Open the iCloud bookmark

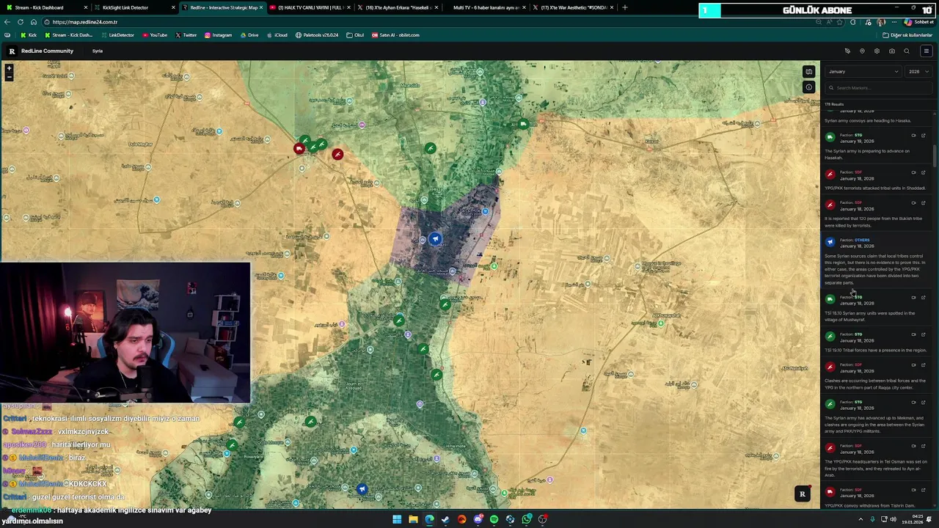coord(277,35)
